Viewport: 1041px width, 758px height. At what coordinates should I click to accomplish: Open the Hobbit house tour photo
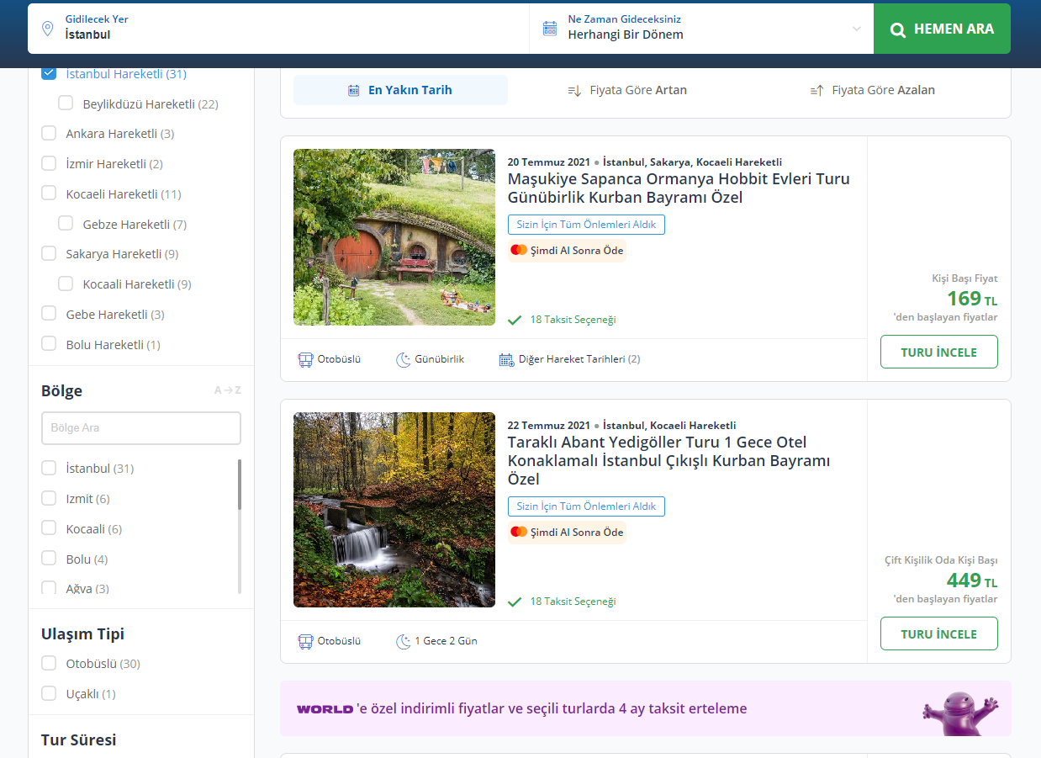394,237
